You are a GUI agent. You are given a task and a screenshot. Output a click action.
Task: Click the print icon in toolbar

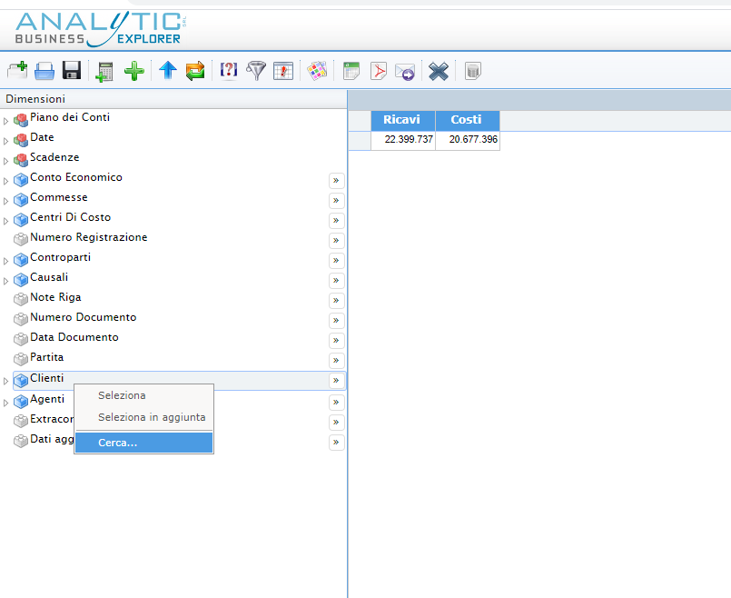coord(44,71)
